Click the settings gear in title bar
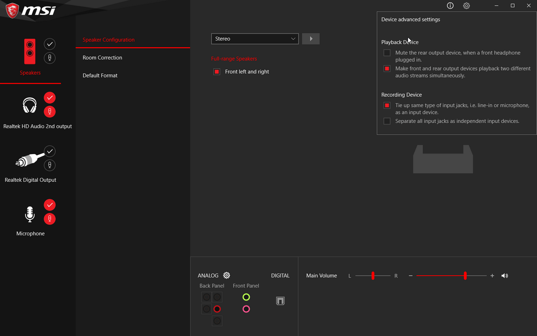The width and height of the screenshot is (537, 336). 466,6
